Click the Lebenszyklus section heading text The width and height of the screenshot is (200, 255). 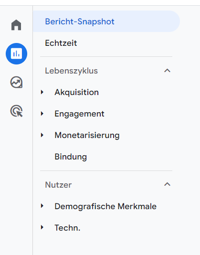click(72, 71)
